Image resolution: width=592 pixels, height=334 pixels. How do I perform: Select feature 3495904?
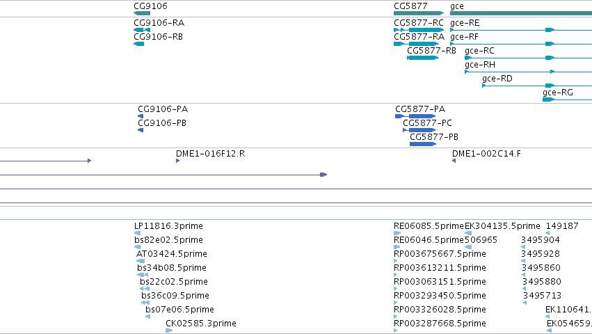click(541, 240)
